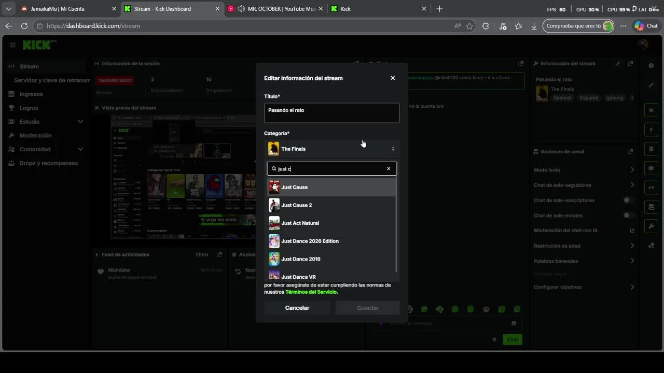Close the Editar información del stream dialog
Viewport: 664px width, 373px height.
point(393,78)
